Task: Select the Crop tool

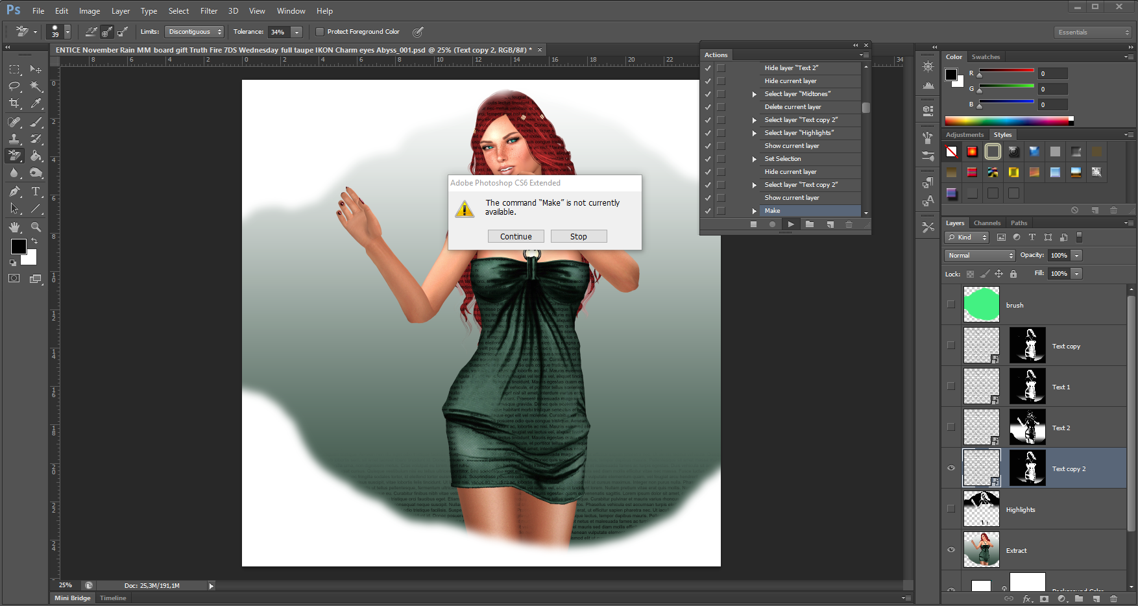Action: tap(14, 103)
